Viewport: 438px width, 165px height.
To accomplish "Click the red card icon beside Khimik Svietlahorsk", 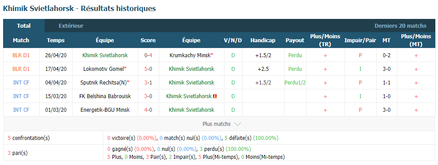I will pyautogui.click(x=215, y=96).
